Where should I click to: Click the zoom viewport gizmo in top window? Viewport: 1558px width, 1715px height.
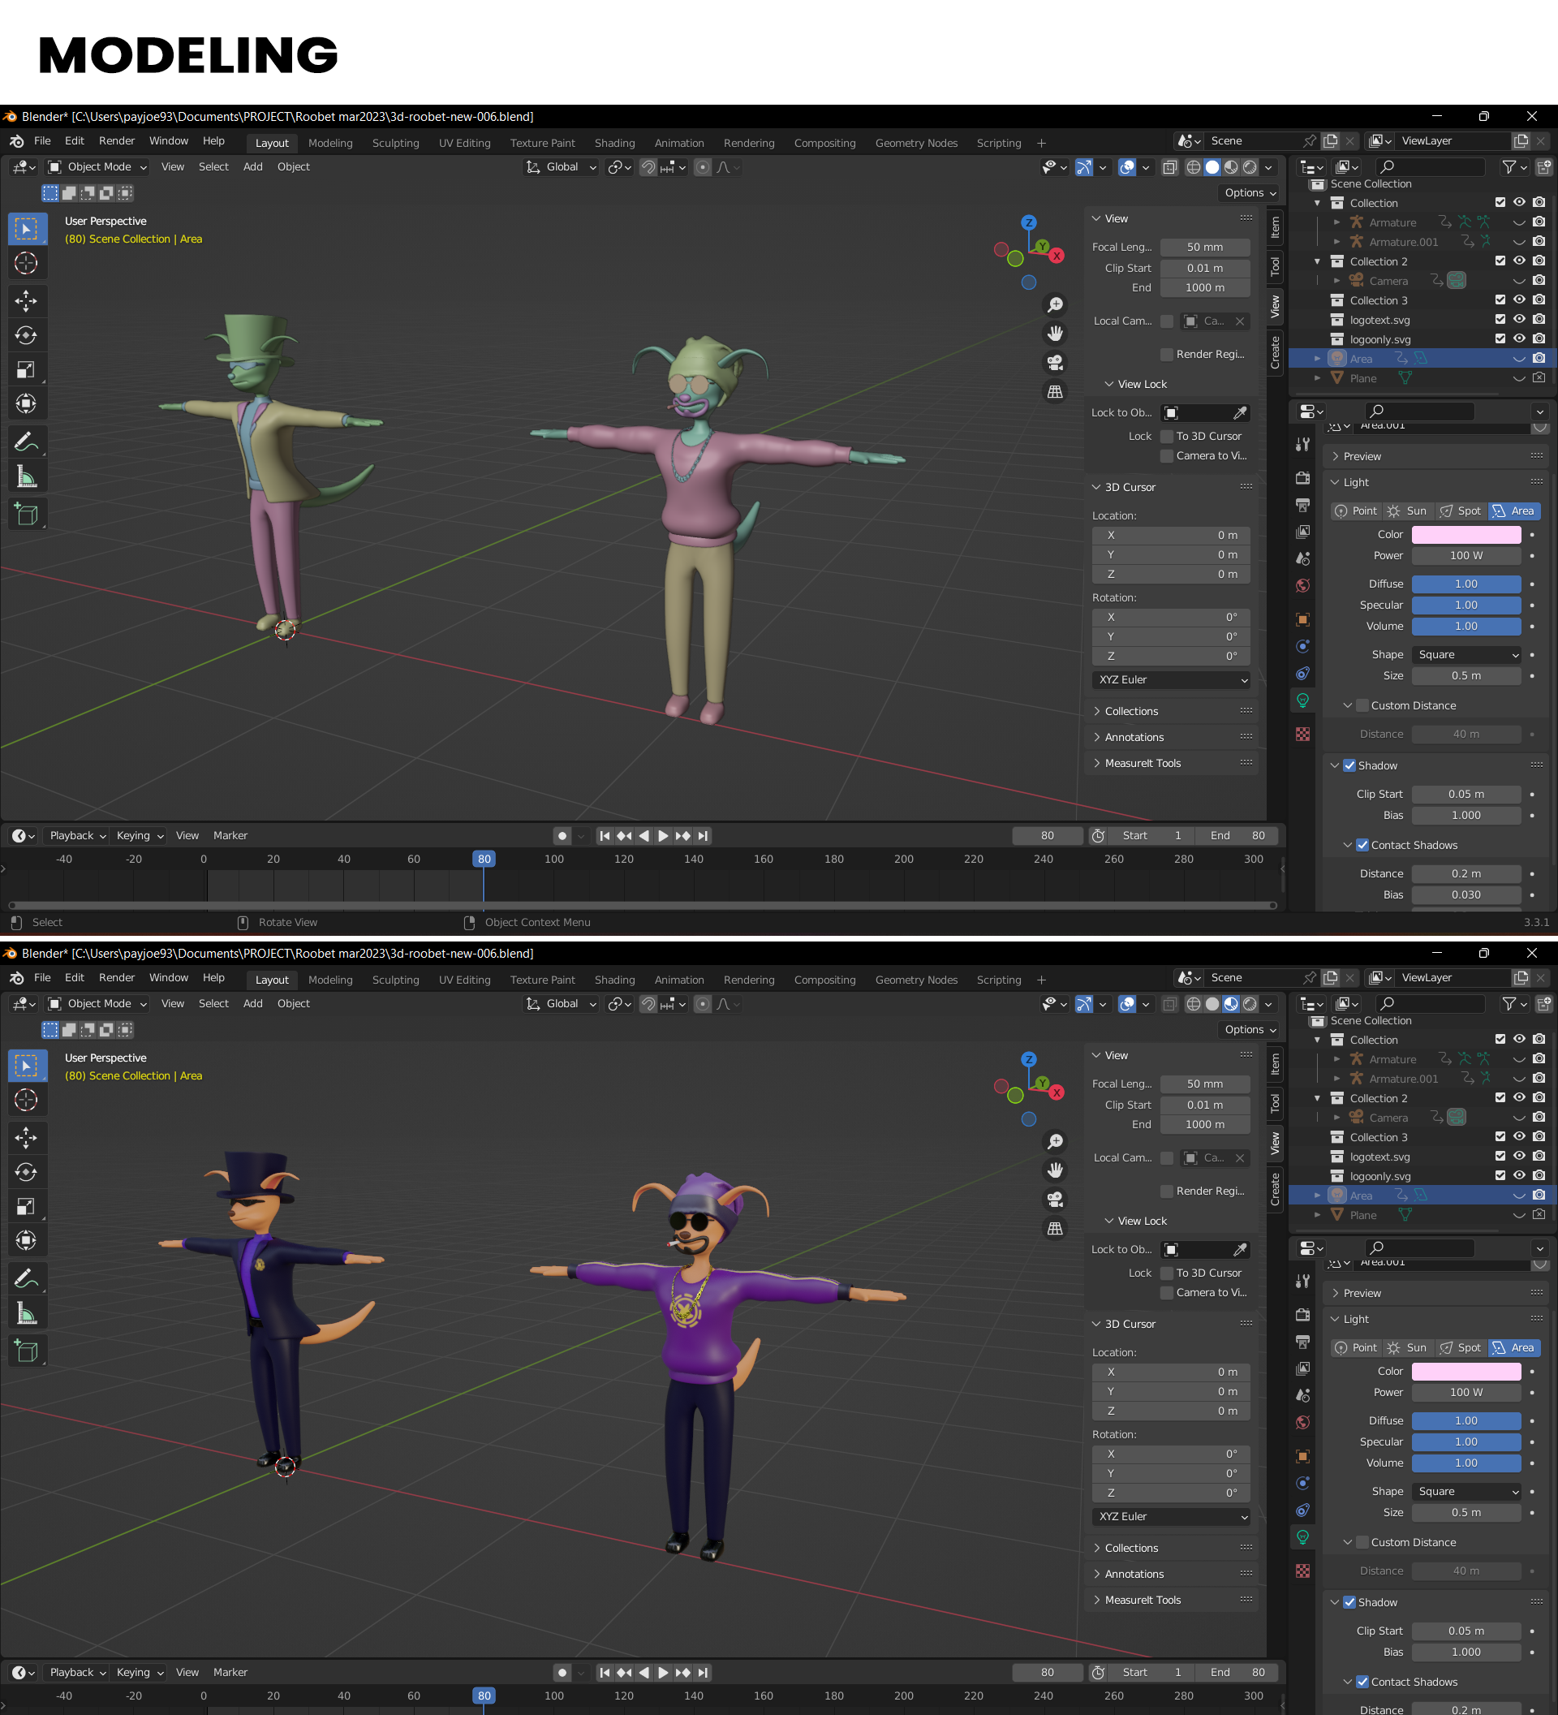(1056, 304)
